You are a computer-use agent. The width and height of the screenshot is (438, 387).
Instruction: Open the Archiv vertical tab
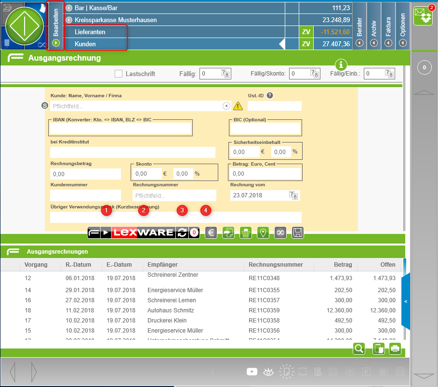coord(374,26)
